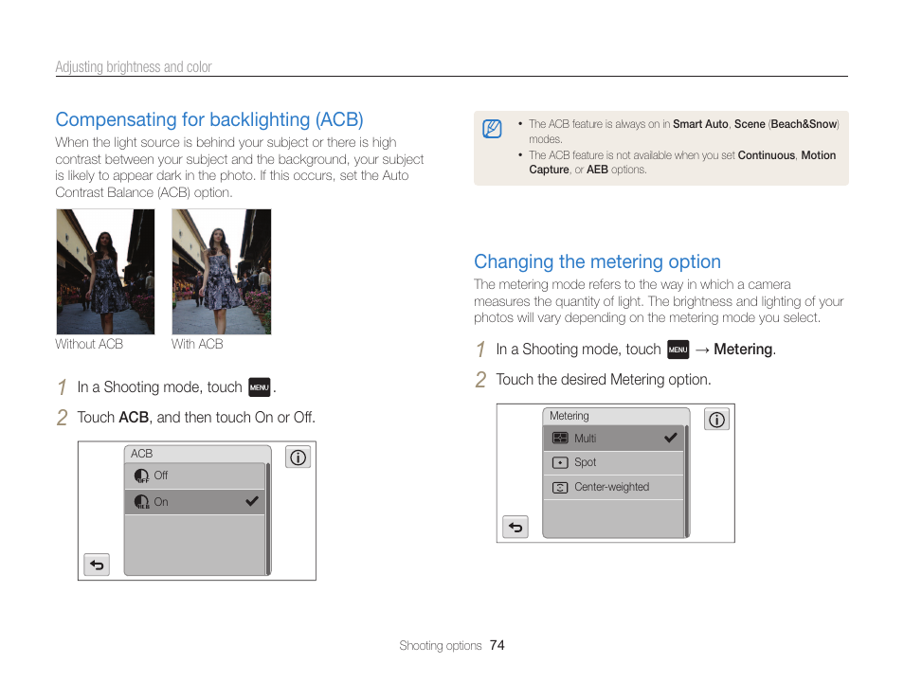Click the Multi metering icon
Image resolution: width=904 pixels, height=682 pixels.
click(560, 439)
